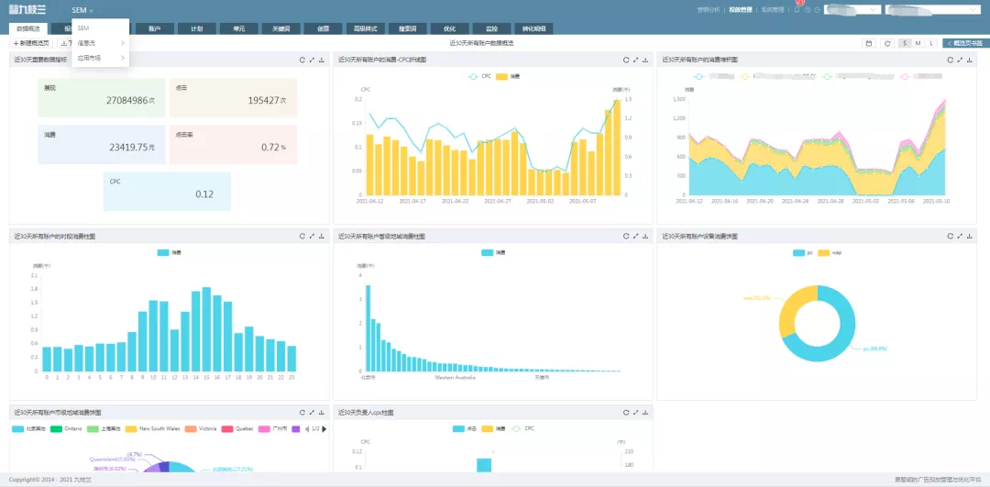990x487 pixels.
Task: Download the 省级地域消费柱图 chart
Action: 645,236
